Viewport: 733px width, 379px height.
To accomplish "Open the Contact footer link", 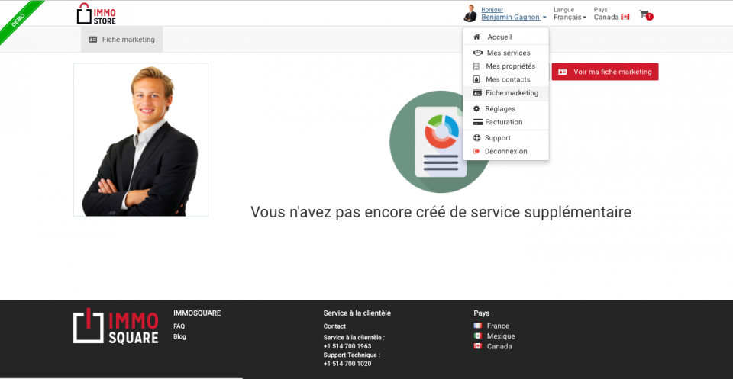I will pyautogui.click(x=334, y=326).
